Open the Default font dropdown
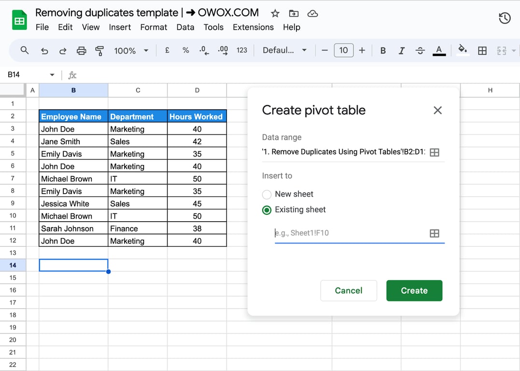520x371 pixels. [x=284, y=50]
